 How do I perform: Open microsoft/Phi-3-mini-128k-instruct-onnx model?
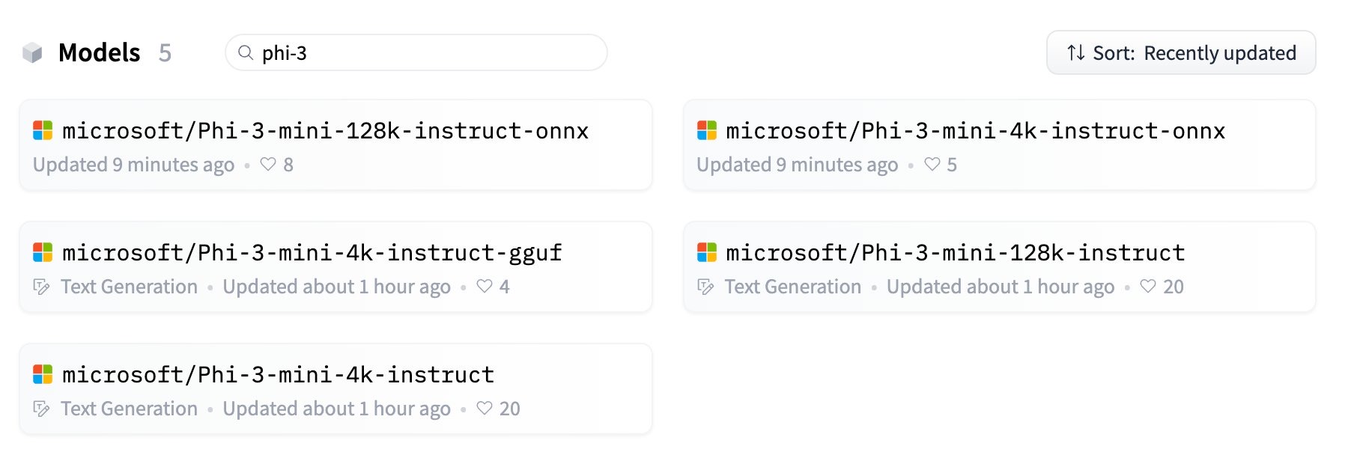(325, 131)
